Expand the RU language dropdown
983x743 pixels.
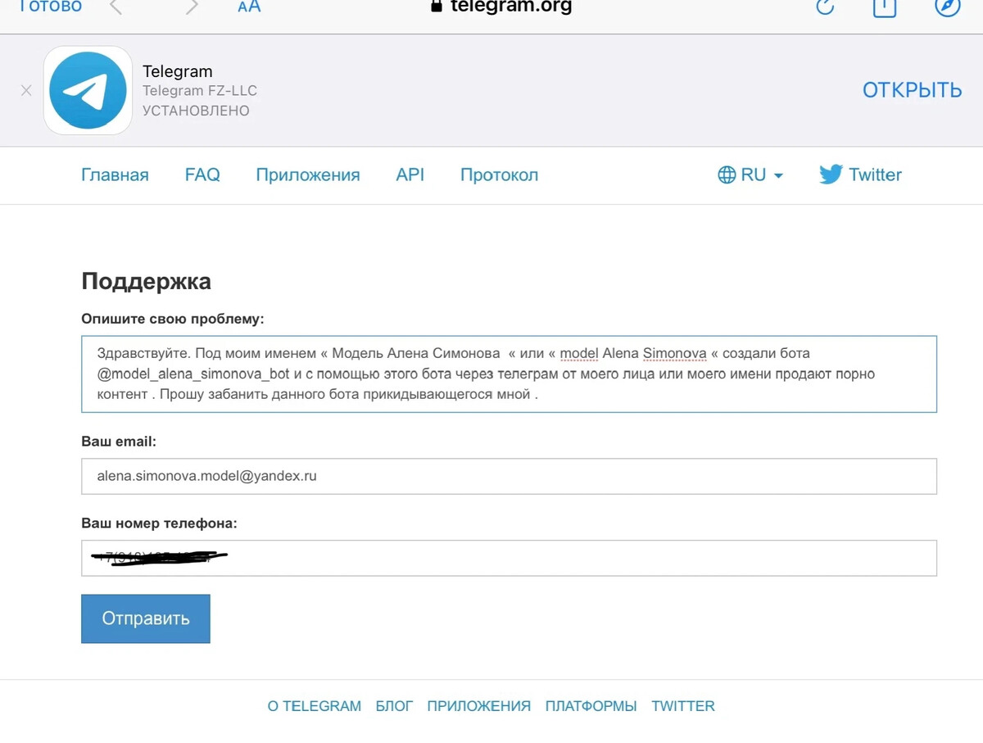(750, 174)
